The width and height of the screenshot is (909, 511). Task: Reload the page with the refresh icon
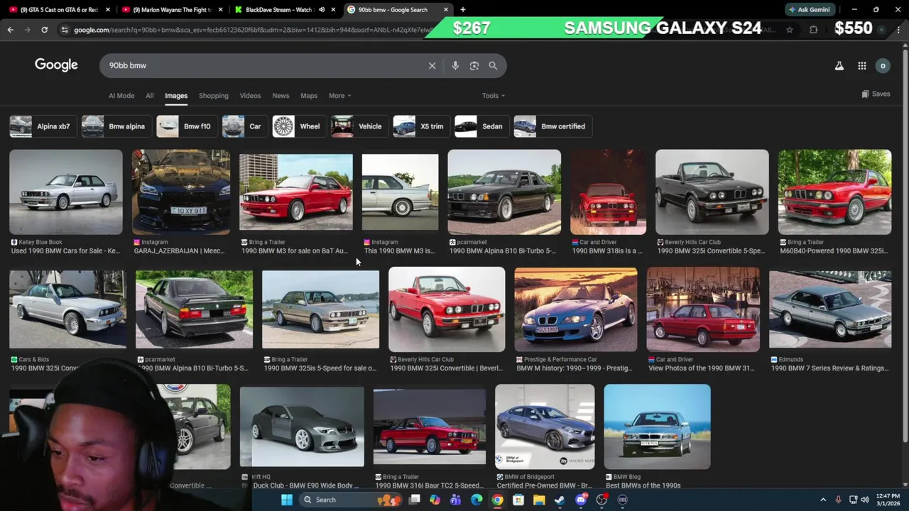44,30
